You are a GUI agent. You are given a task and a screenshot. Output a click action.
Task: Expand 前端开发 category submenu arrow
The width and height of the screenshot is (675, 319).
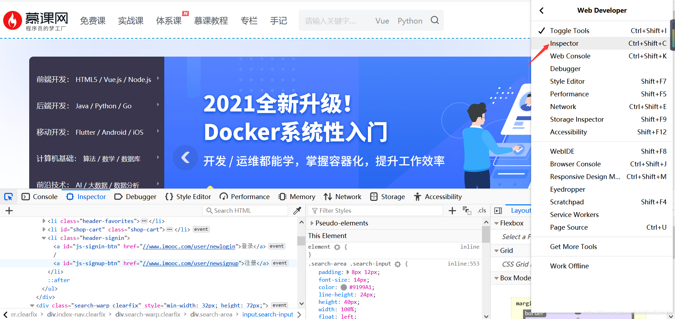coord(158,78)
